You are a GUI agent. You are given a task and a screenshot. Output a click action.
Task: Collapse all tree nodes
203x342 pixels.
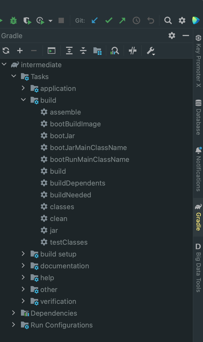(83, 51)
